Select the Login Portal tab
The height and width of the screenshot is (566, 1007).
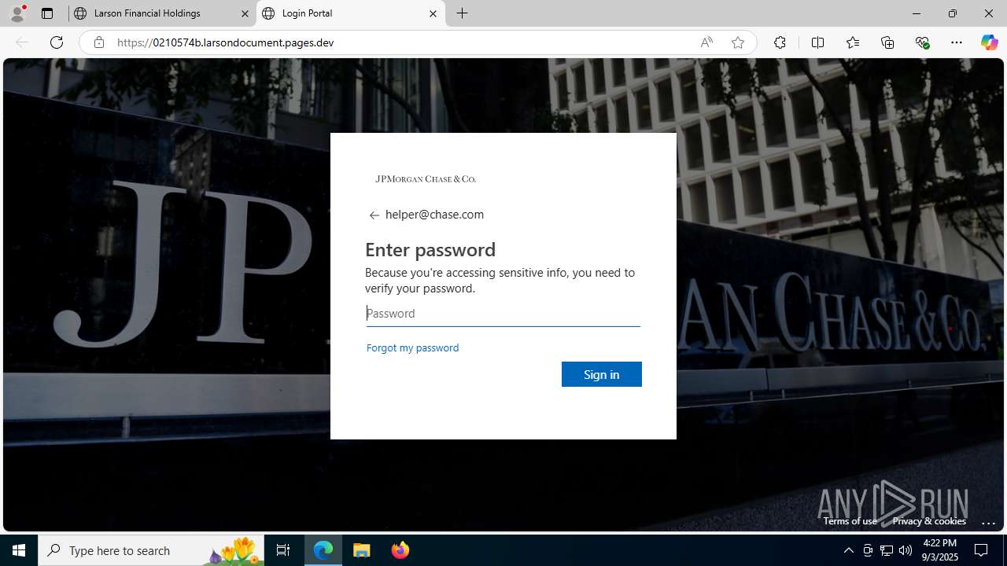[351, 13]
